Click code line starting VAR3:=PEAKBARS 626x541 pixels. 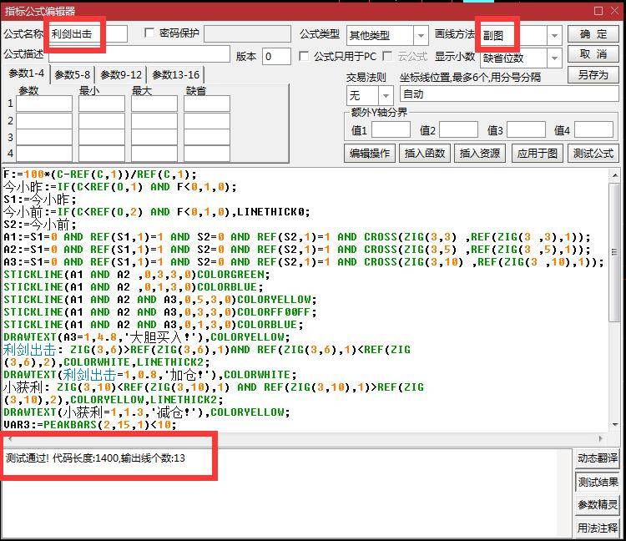click(x=89, y=424)
